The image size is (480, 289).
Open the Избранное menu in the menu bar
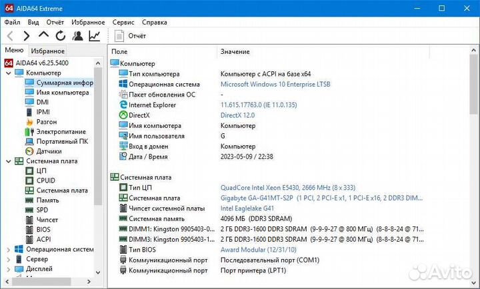(x=88, y=23)
